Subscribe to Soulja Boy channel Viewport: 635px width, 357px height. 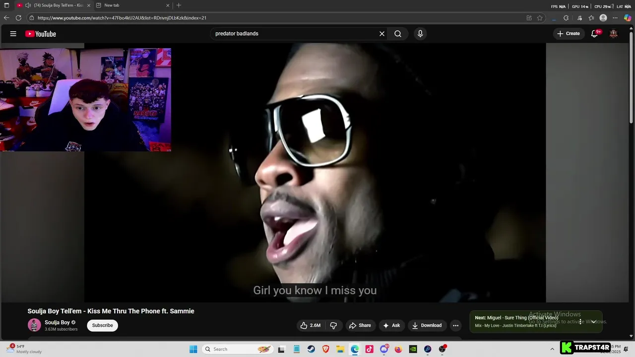coord(102,325)
